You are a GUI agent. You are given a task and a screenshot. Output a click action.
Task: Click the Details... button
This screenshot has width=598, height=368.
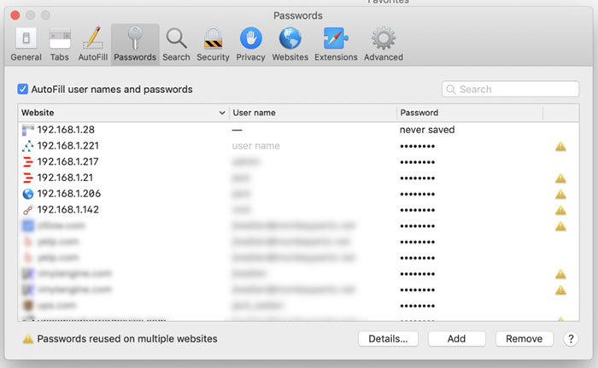pos(388,339)
